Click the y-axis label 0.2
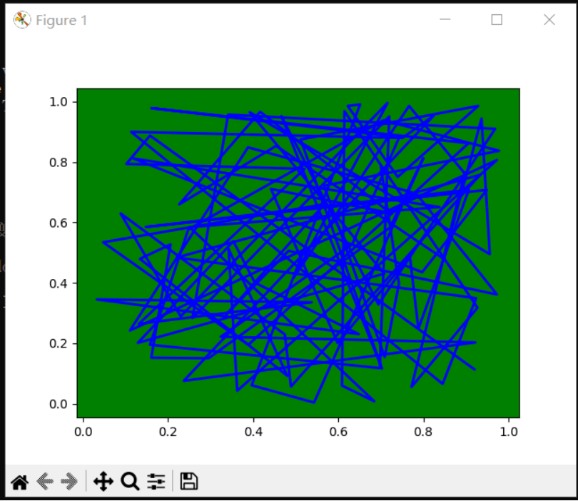 coord(59,343)
